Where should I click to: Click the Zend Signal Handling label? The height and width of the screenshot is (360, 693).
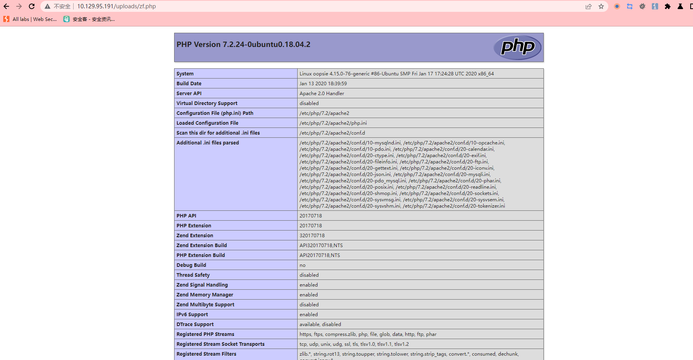click(x=202, y=285)
